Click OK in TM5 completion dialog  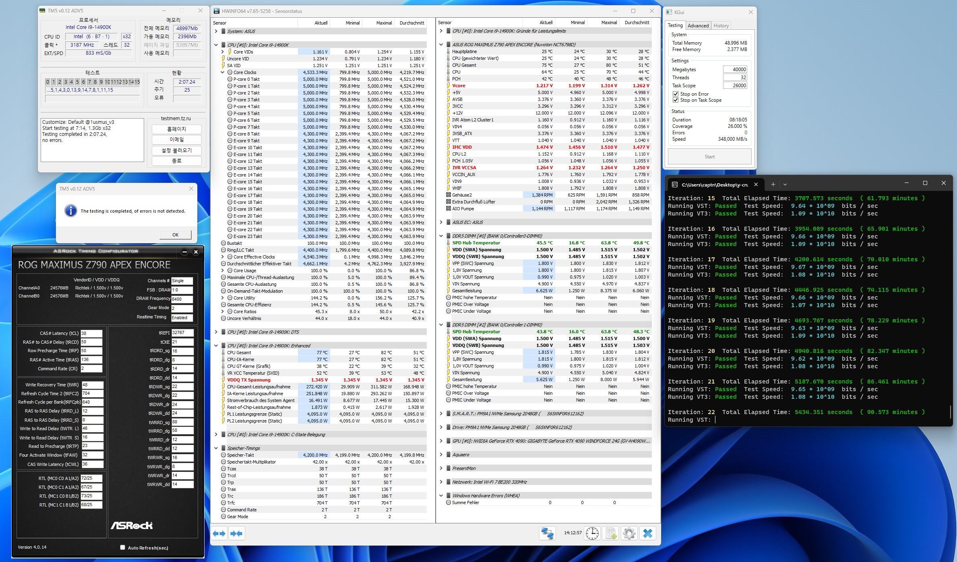(175, 235)
